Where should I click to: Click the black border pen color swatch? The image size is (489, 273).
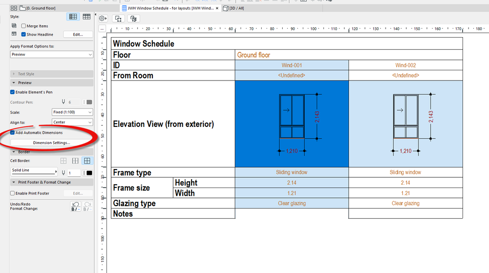[x=89, y=173]
